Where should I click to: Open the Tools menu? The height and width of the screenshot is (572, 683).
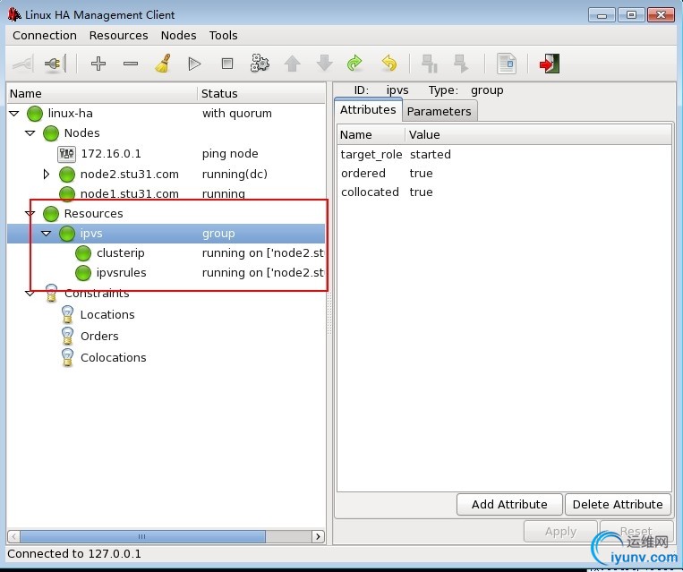(223, 35)
